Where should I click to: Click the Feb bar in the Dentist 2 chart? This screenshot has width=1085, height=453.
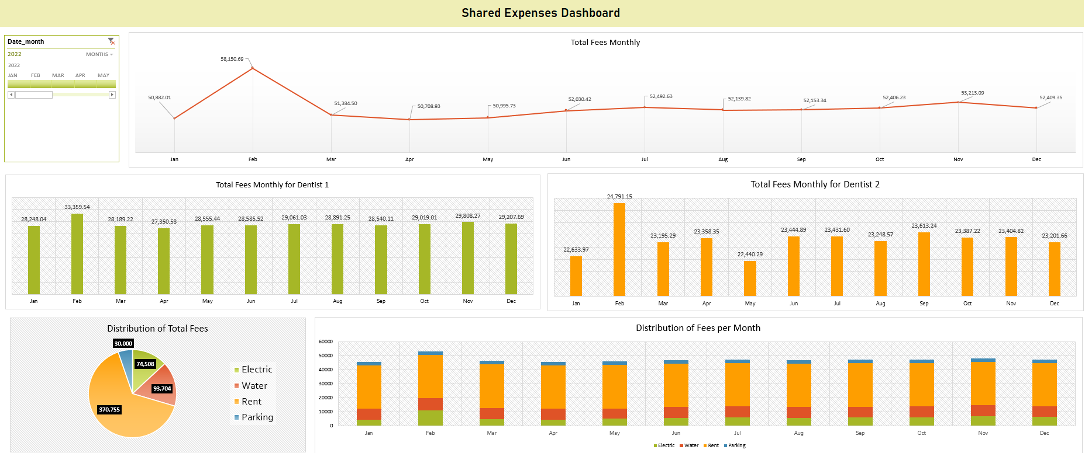(x=619, y=249)
